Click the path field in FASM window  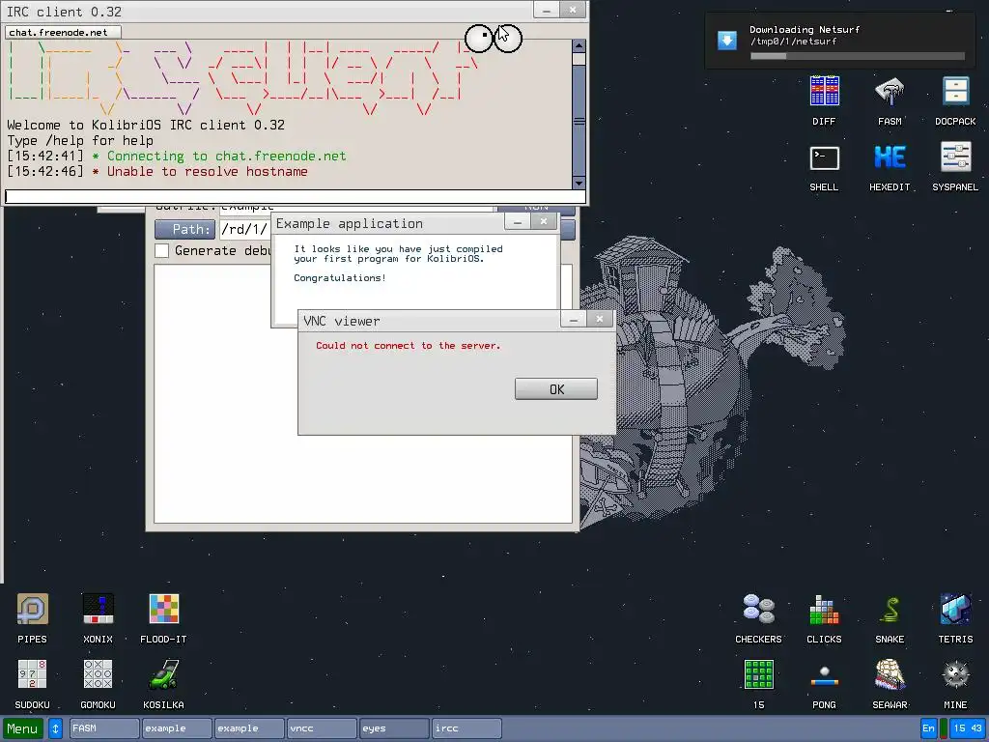[x=245, y=229]
